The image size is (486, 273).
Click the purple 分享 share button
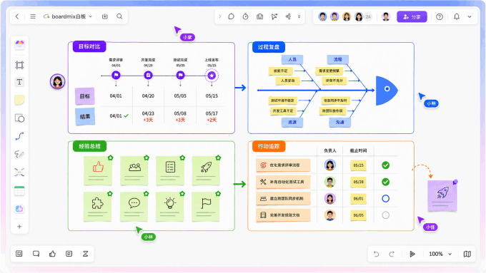(x=412, y=16)
